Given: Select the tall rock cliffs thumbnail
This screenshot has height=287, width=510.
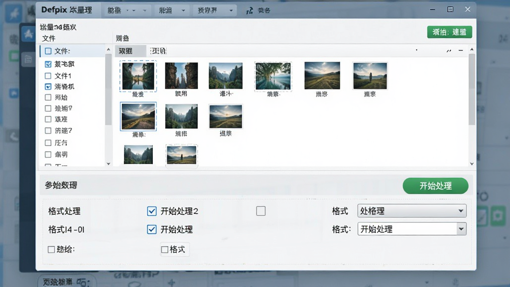Looking at the screenshot, I should click(x=181, y=76).
